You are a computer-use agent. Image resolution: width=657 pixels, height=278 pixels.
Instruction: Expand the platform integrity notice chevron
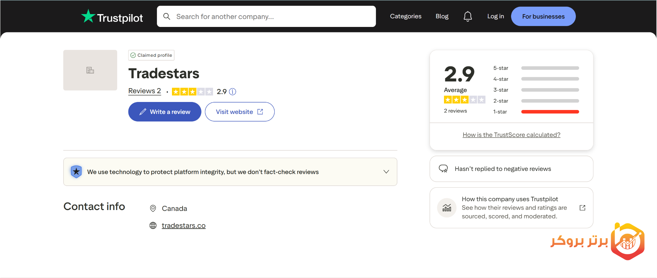[386, 172]
